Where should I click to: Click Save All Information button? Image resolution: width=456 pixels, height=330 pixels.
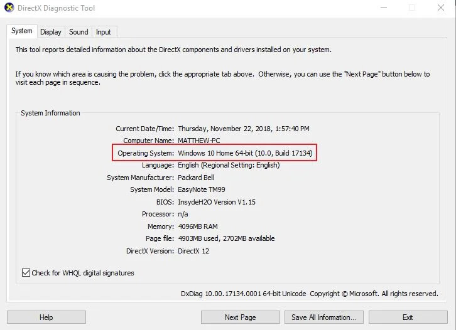click(324, 317)
